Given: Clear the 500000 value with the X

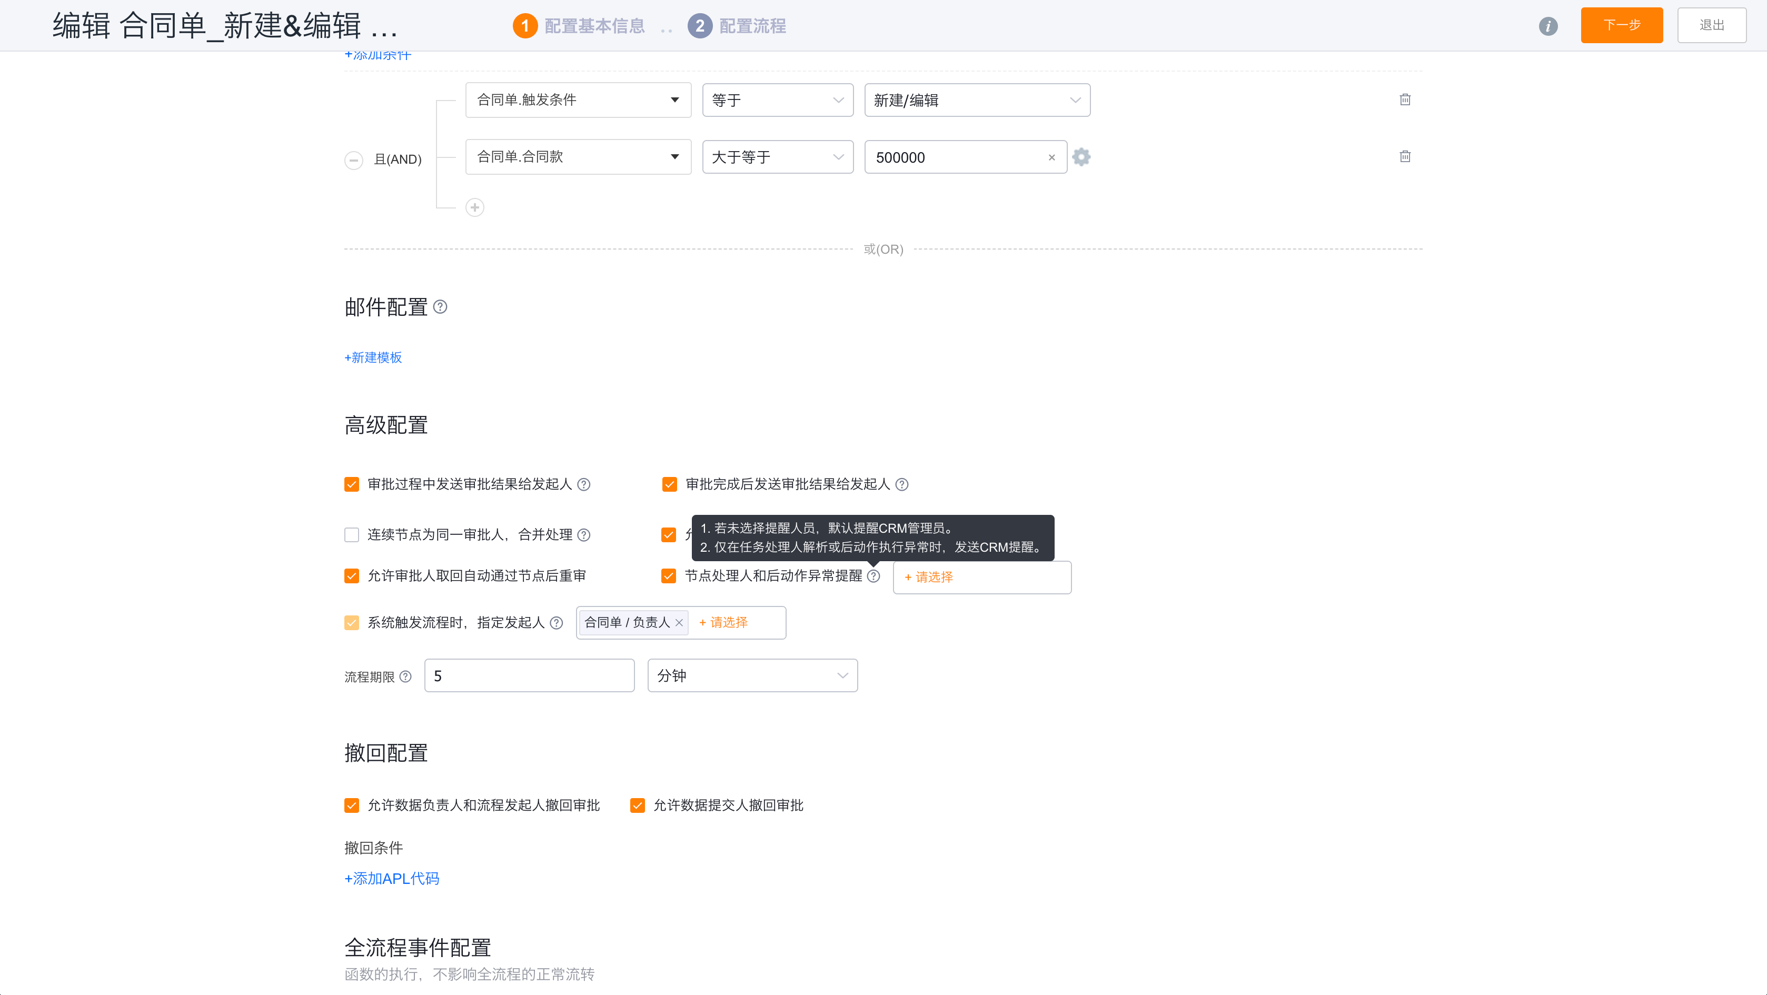Looking at the screenshot, I should (x=1051, y=158).
